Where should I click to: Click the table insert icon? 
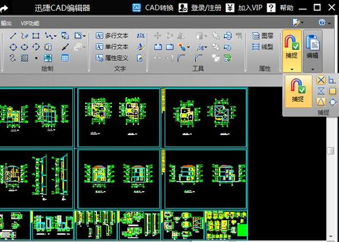[x=65, y=57]
